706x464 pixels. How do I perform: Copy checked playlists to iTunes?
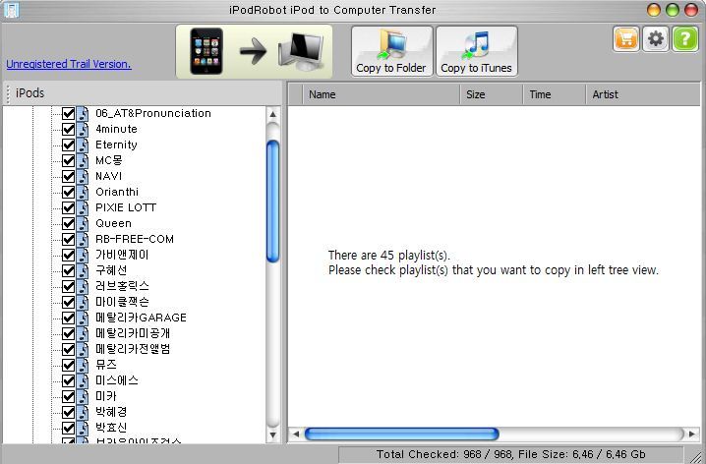(476, 51)
